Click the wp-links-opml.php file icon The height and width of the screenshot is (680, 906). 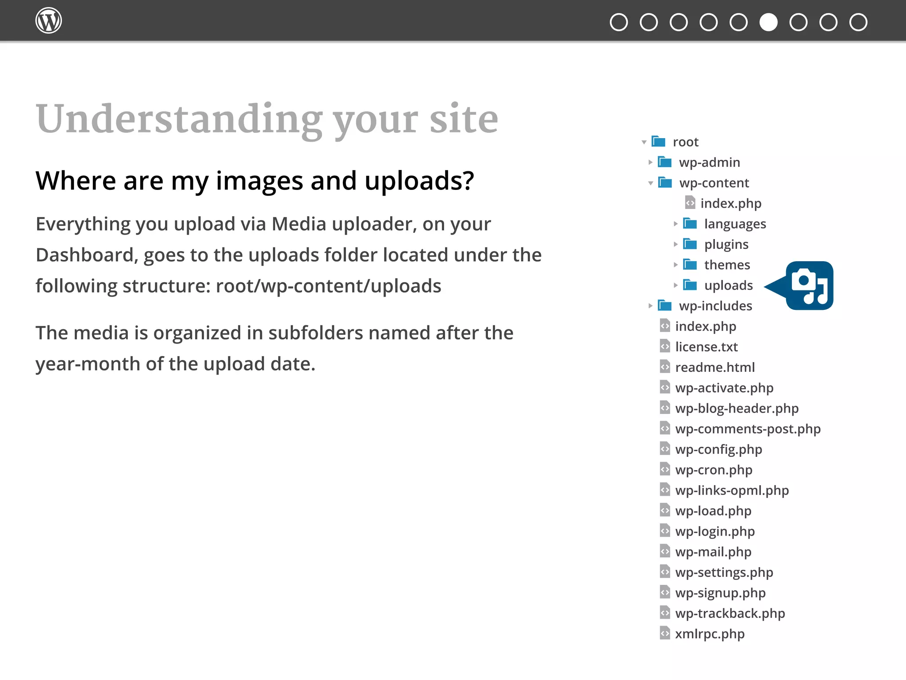(665, 490)
